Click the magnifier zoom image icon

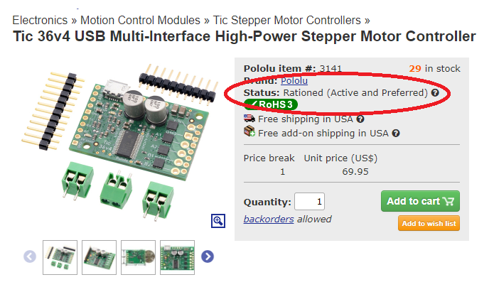point(218,221)
